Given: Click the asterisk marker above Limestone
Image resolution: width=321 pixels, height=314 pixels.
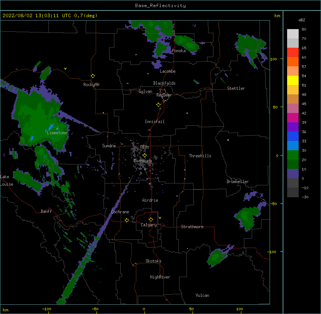Looking at the screenshot, I should (57, 129).
